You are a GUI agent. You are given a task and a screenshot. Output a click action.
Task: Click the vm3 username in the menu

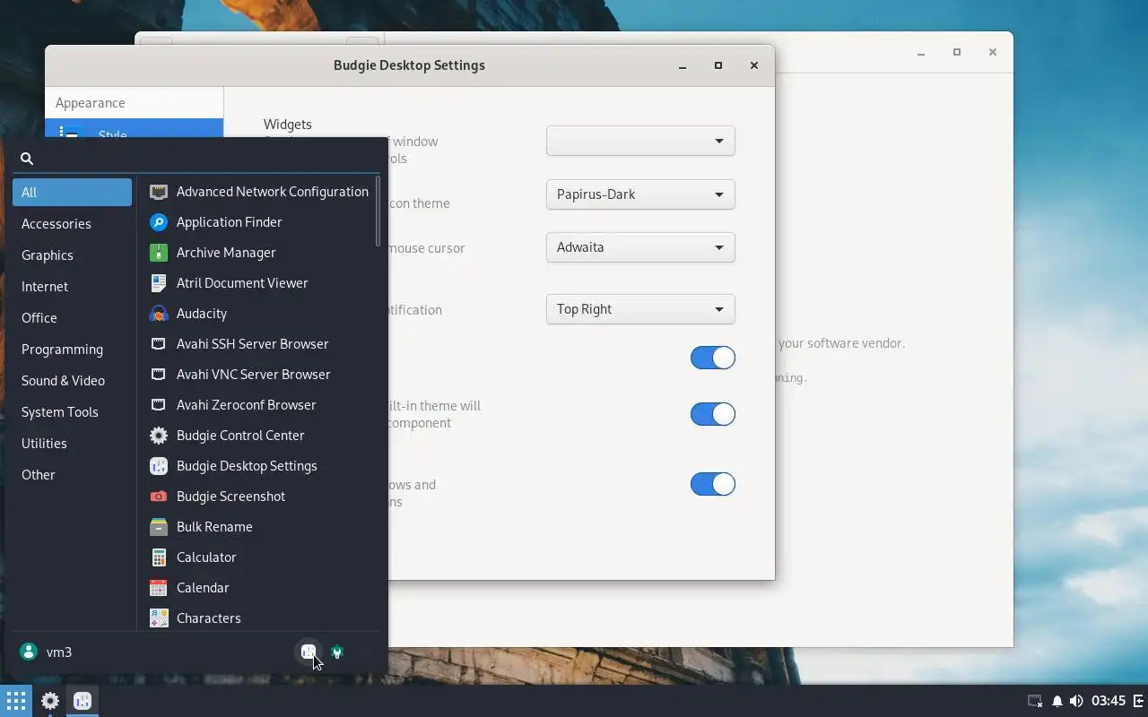59,652
